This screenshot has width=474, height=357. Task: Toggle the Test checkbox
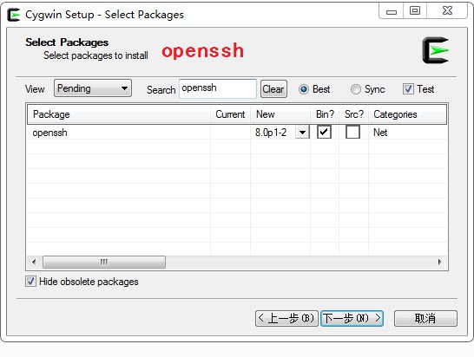coord(408,89)
